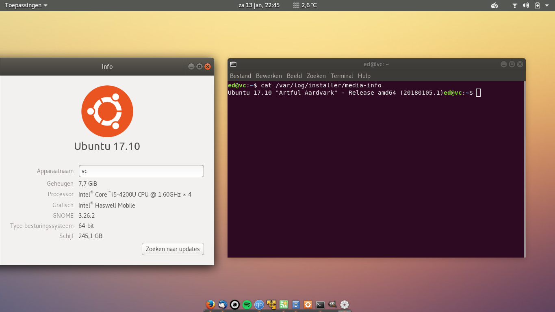This screenshot has height=312, width=555.
Task: Maximize the ed@vc terminal window
Action: [512, 64]
